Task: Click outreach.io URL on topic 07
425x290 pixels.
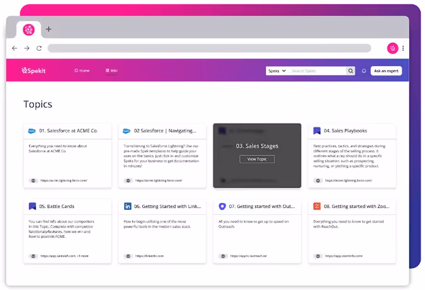Action: point(249,256)
